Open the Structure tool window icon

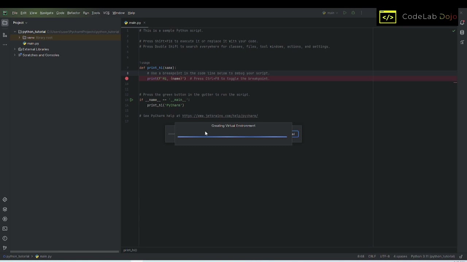click(x=5, y=35)
